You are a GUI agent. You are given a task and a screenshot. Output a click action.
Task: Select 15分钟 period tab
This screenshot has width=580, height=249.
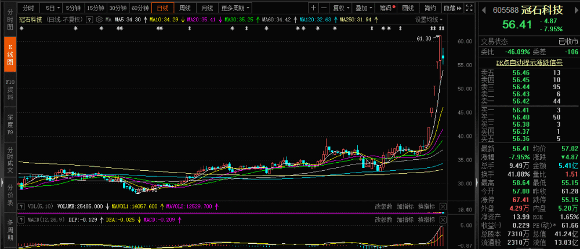[x=96, y=8]
